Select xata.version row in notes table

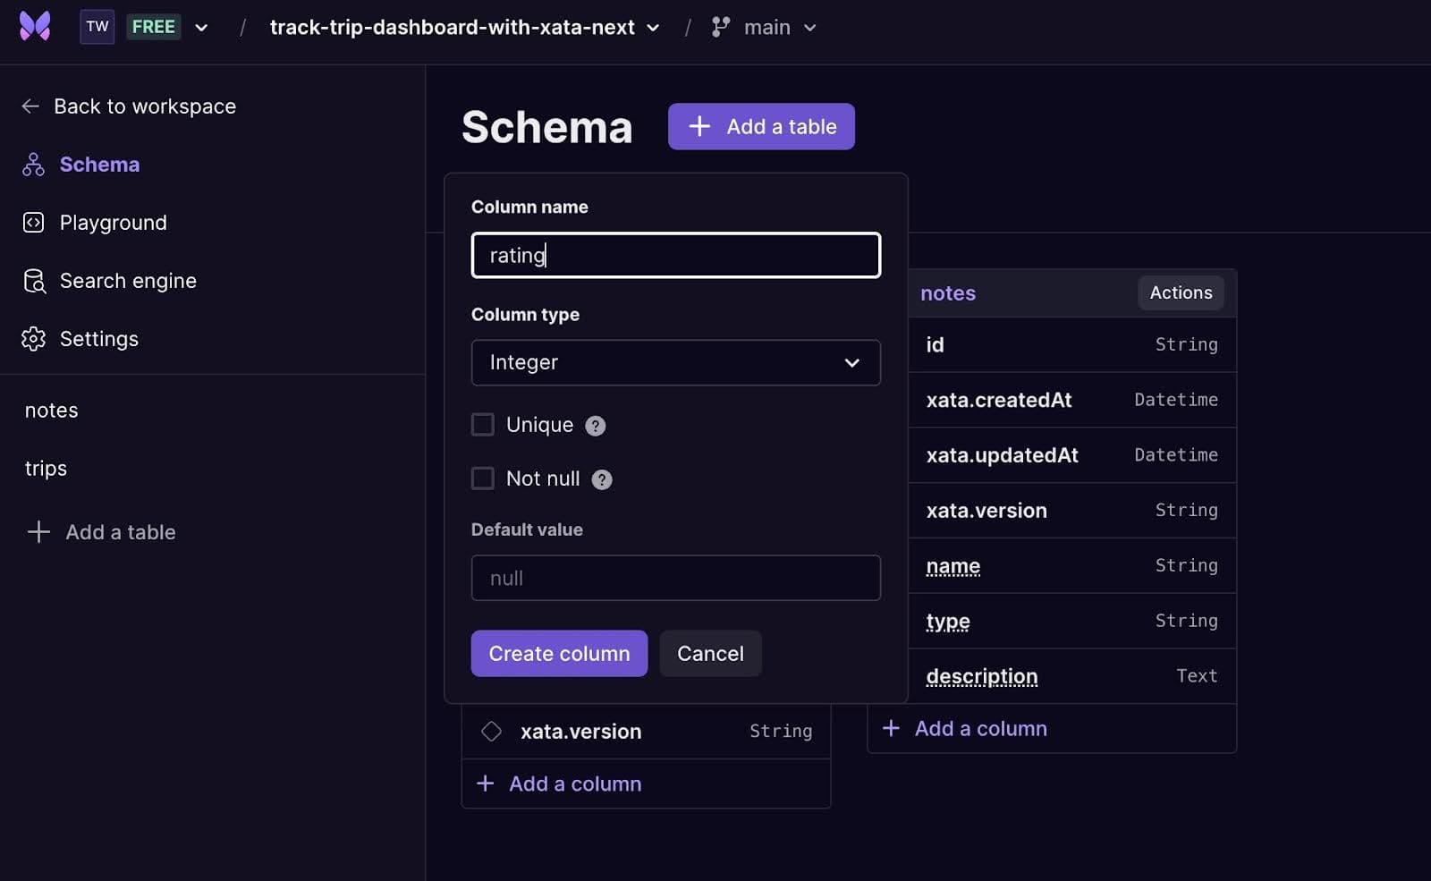point(1072,511)
